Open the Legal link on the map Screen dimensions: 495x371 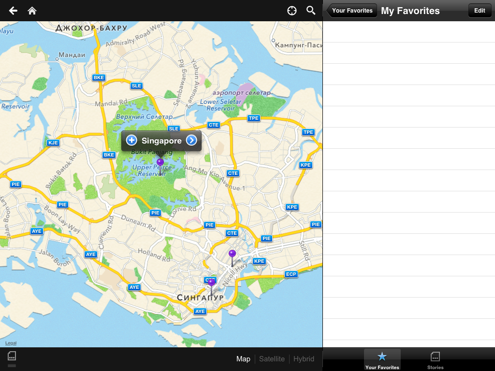(x=11, y=343)
